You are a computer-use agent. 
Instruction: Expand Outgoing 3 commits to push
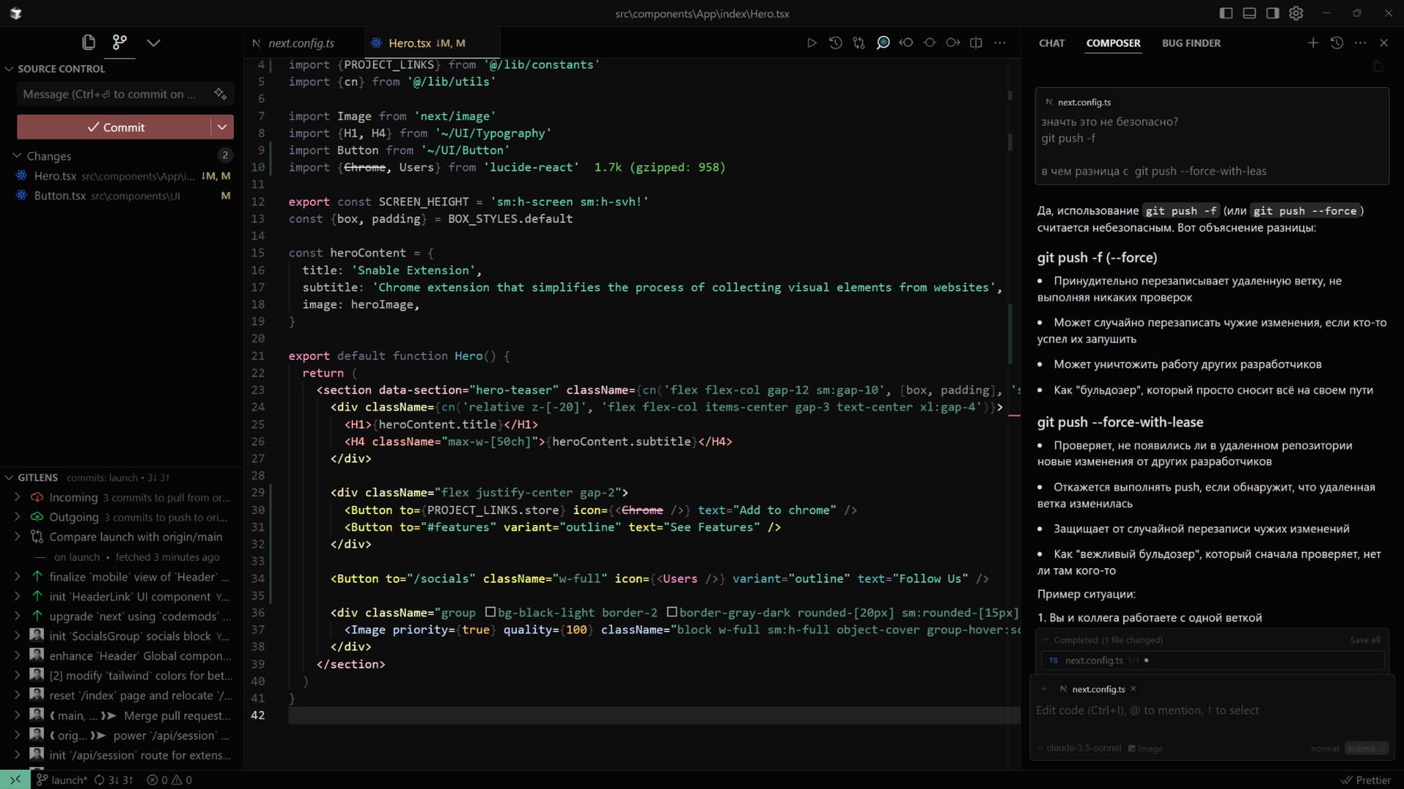click(x=17, y=517)
